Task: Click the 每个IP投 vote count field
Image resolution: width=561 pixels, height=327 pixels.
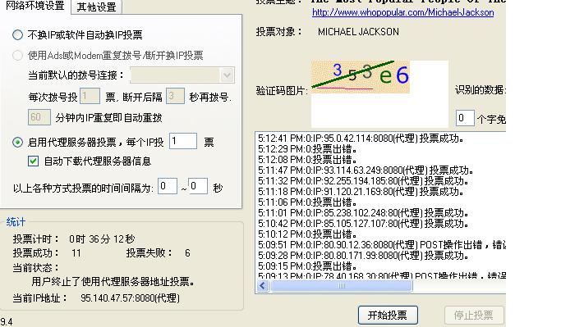Action: [x=183, y=141]
